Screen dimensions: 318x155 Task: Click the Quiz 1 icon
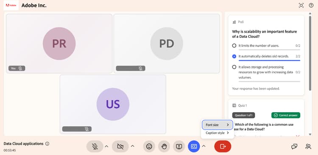(x=234, y=105)
